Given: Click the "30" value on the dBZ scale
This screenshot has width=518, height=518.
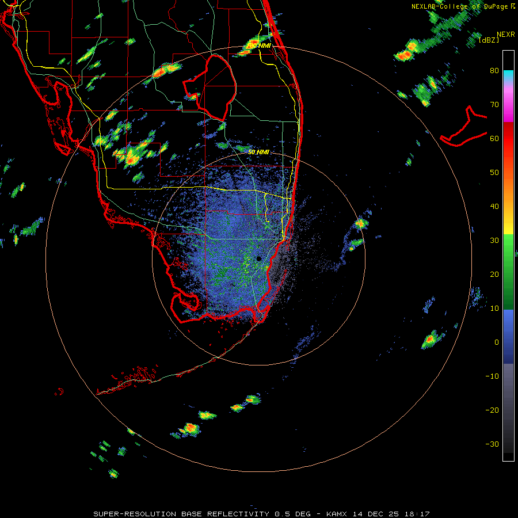Looking at the screenshot, I should [494, 241].
